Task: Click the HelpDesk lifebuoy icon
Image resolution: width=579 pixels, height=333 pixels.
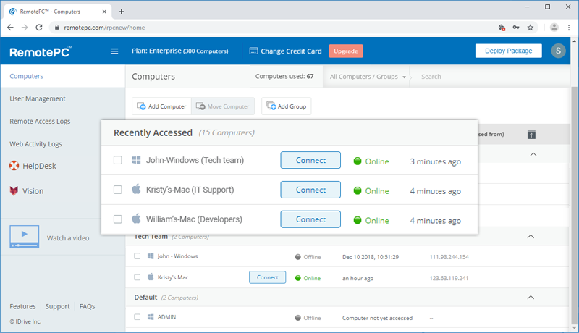Action: [x=14, y=166]
